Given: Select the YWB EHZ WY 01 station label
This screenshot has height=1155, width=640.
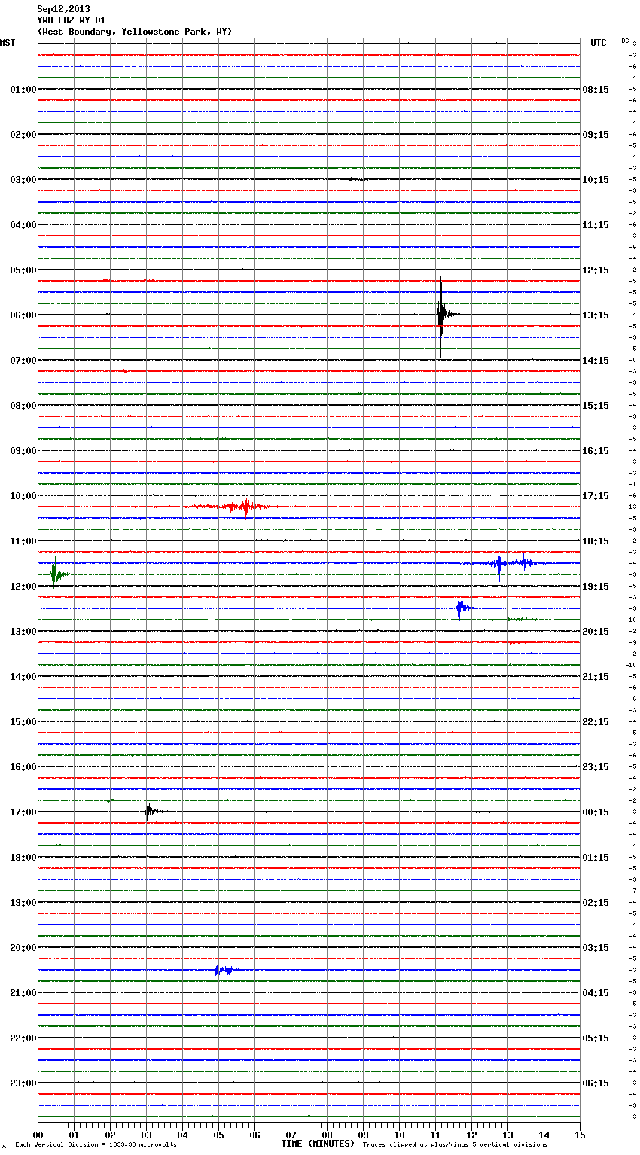Looking at the screenshot, I should click(72, 20).
